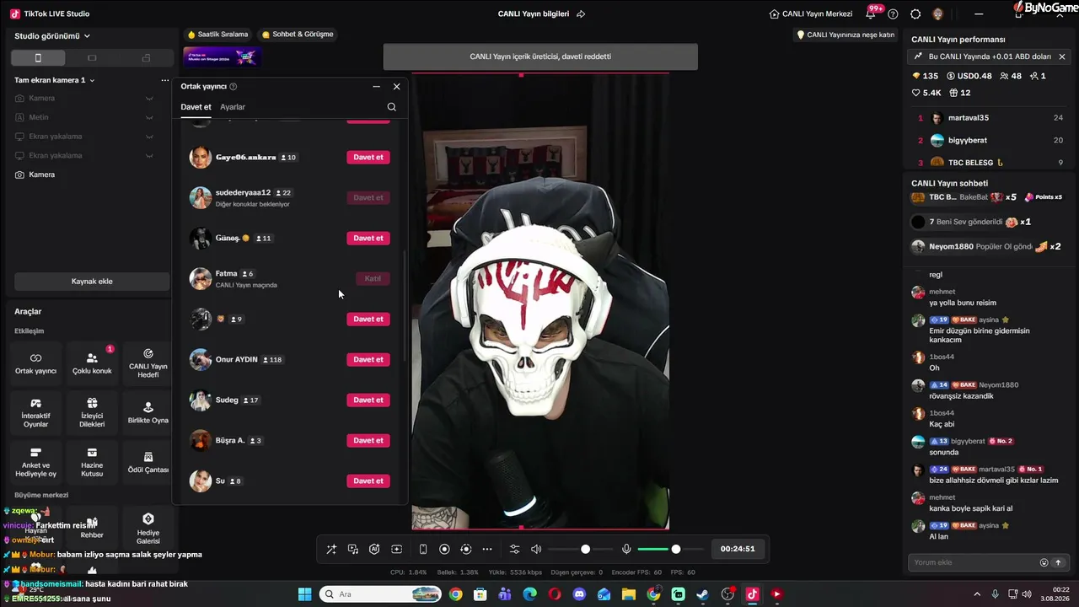Open the audio mixer settings icon
1079x607 pixels.
pos(515,550)
